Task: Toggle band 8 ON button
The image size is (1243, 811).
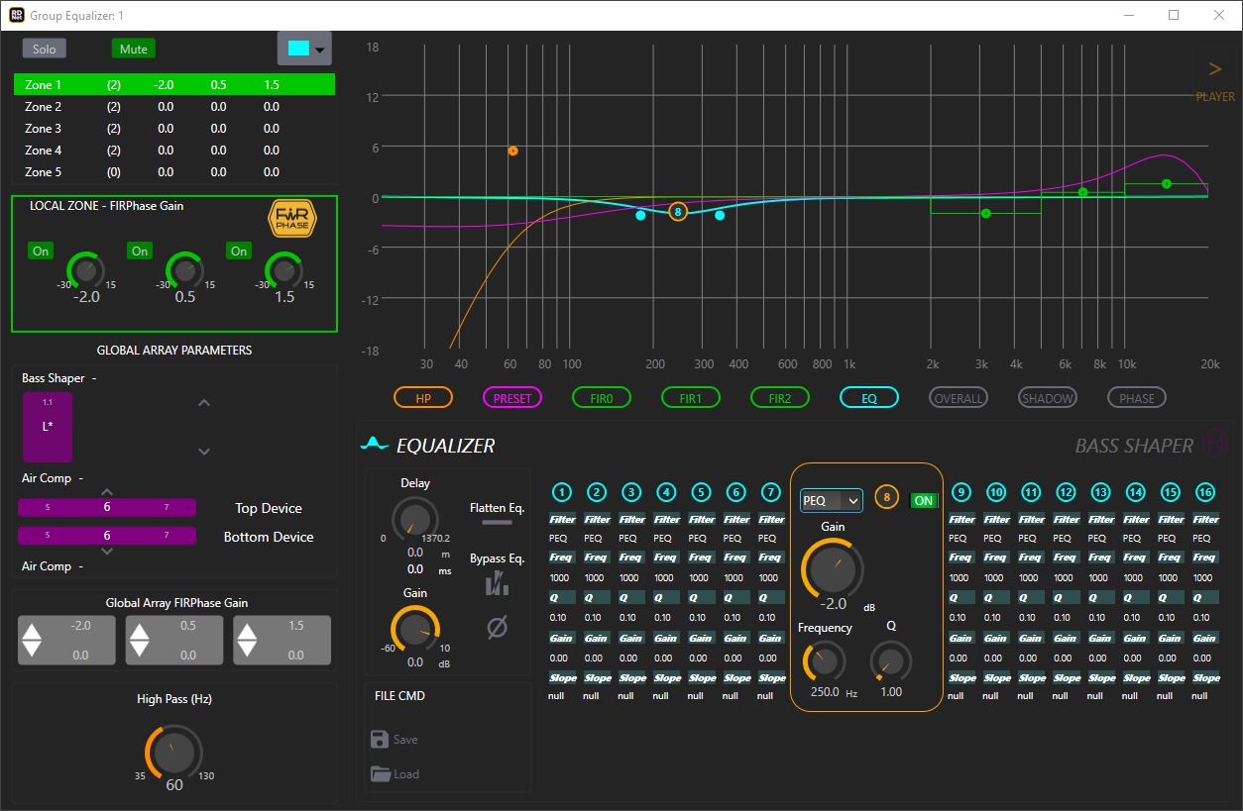Action: pos(923,500)
